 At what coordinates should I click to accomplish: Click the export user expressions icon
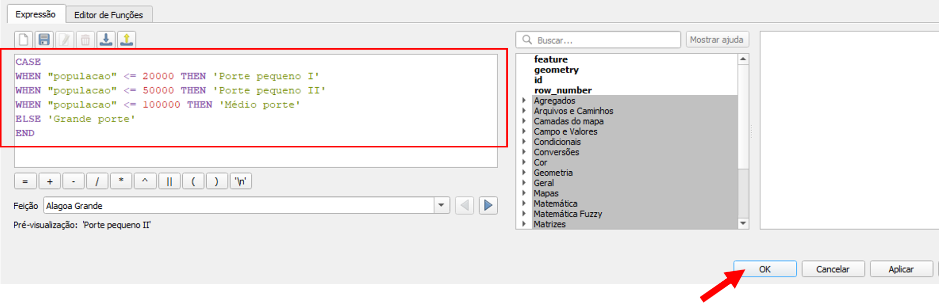point(126,40)
